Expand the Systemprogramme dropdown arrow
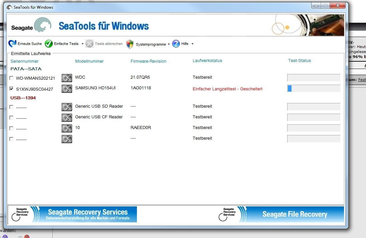 pyautogui.click(x=169, y=44)
